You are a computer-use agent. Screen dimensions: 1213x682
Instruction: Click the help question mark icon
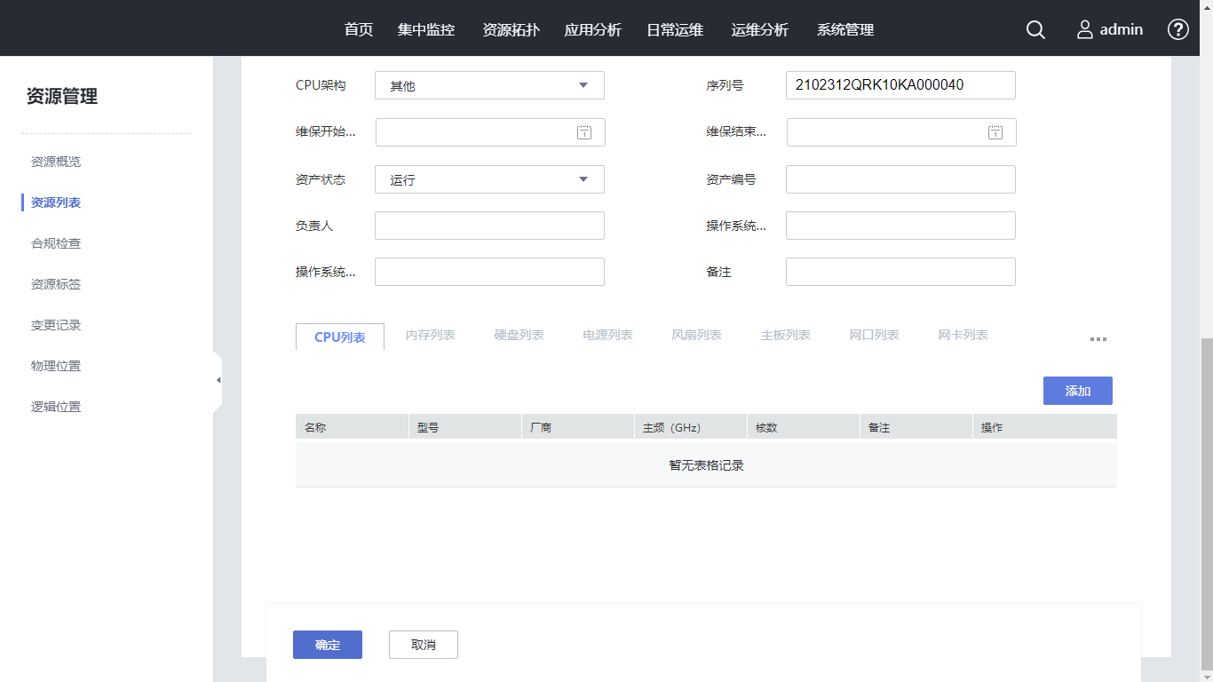[1177, 29]
